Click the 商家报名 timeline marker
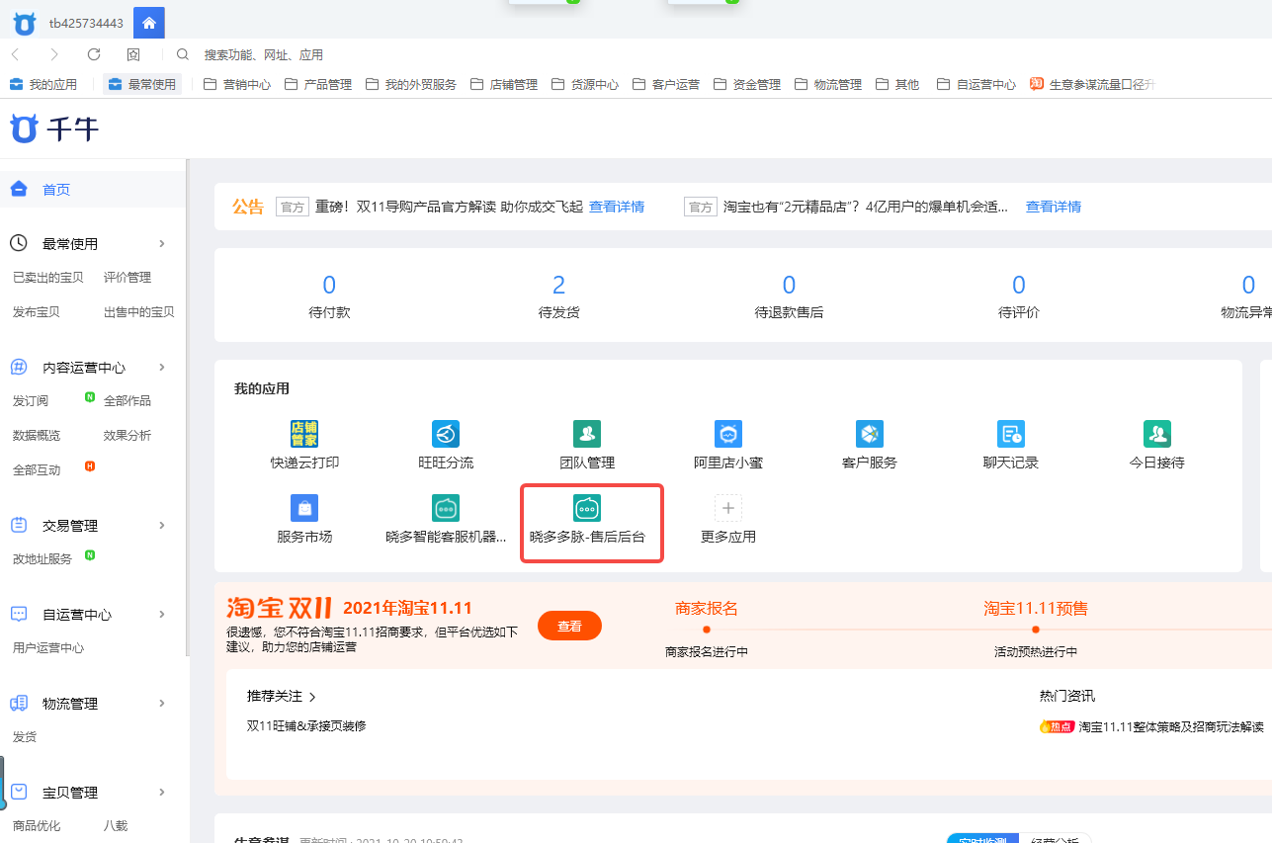Image resolution: width=1272 pixels, height=843 pixels. point(707,630)
